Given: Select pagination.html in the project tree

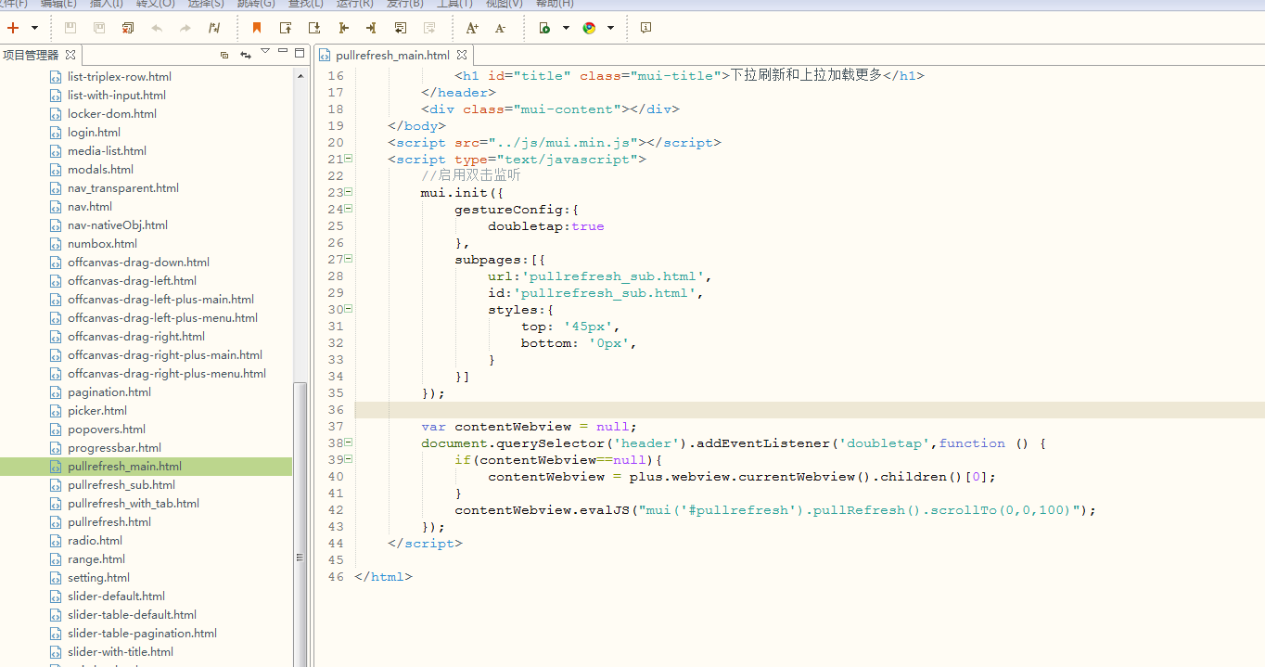Looking at the screenshot, I should tap(109, 391).
